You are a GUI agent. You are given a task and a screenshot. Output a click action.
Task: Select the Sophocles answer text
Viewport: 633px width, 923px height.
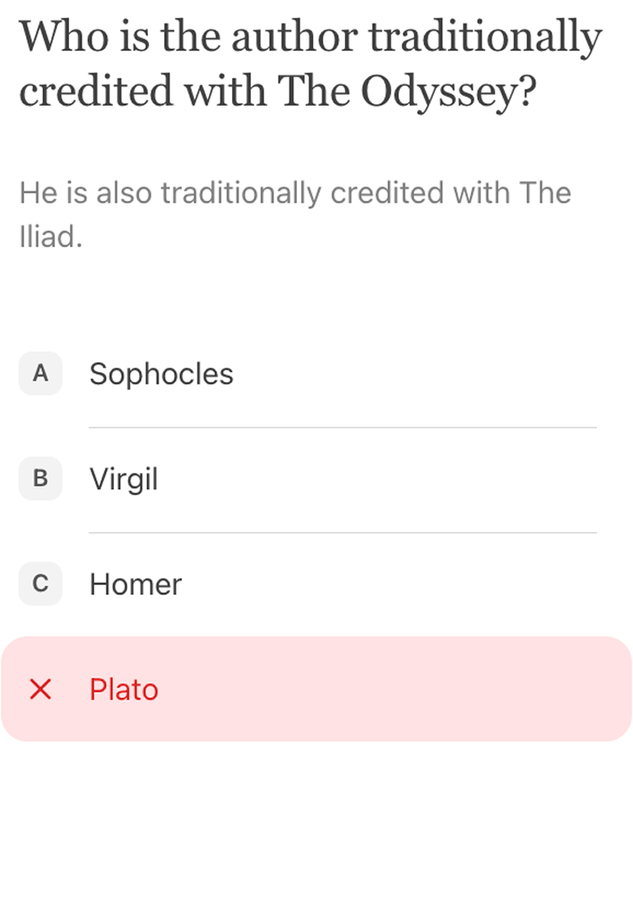pos(161,374)
